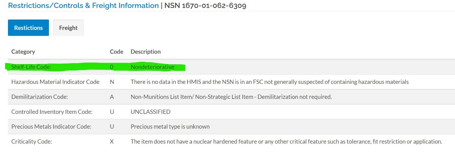Select the Criticality Code label
Viewport: 455px width, 157px height.
32,142
